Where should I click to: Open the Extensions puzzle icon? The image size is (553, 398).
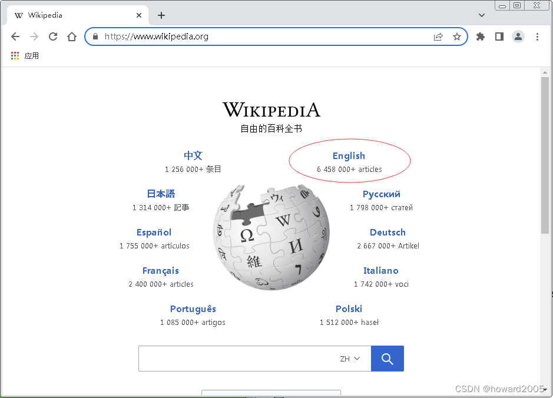pos(481,37)
